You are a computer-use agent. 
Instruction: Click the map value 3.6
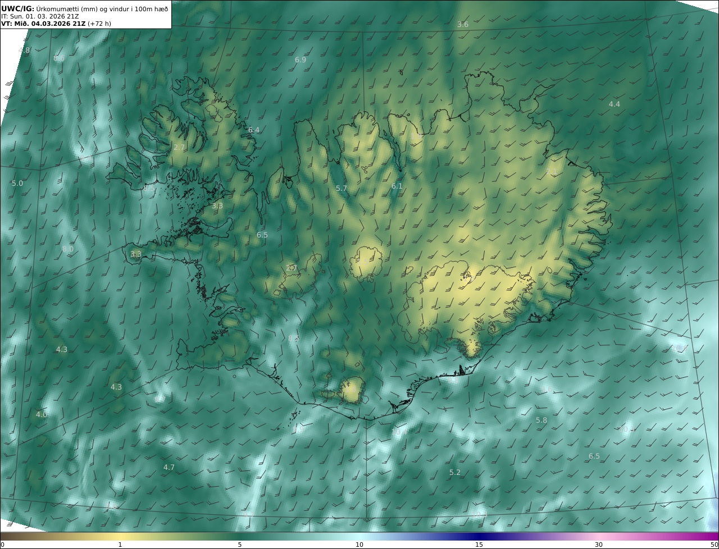(x=463, y=25)
